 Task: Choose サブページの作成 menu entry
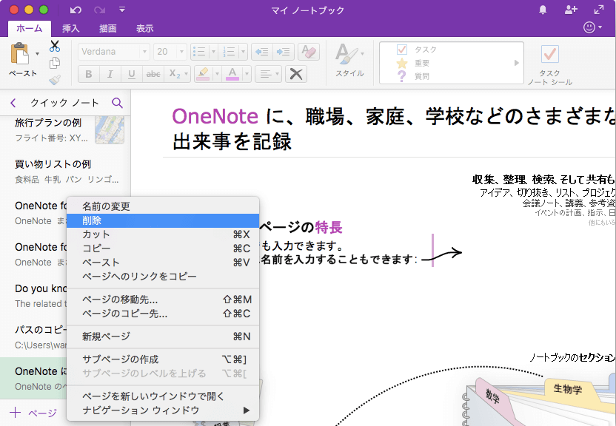(x=163, y=359)
